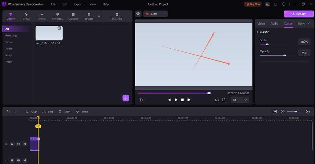
Task: Open the Export menu
Action: coord(78,4)
